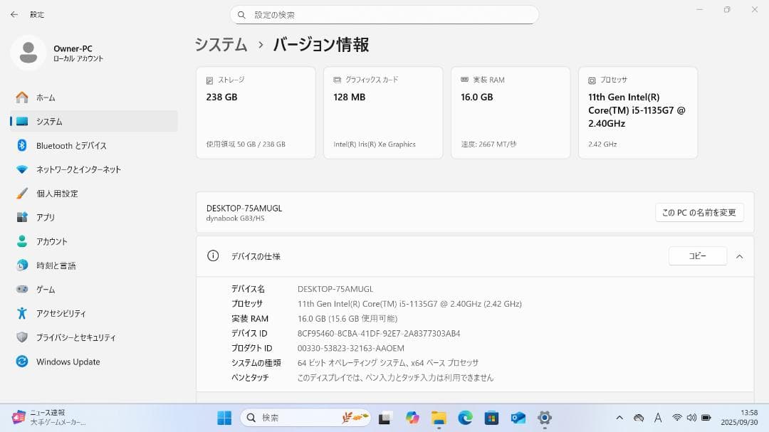Open the ストレージ card details

point(255,112)
